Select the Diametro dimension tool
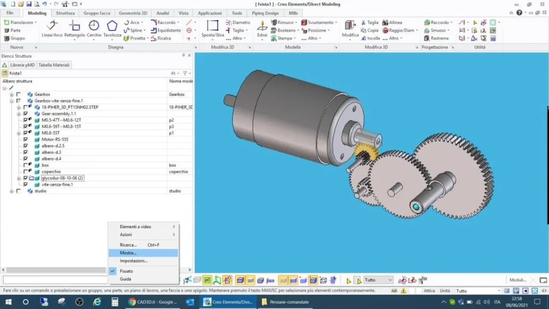Image resolution: width=549 pixels, height=309 pixels. click(238, 22)
